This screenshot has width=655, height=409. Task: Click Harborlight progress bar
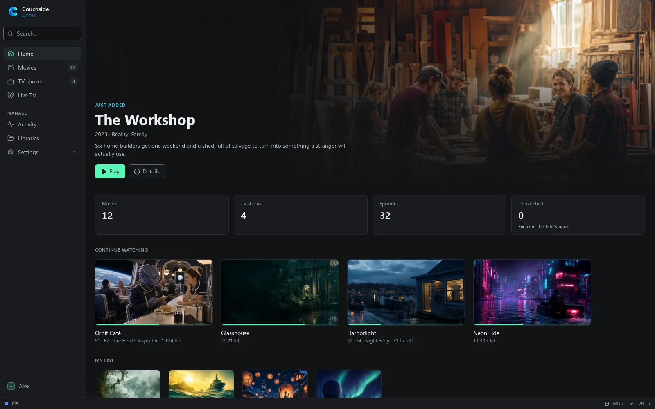[406, 324]
